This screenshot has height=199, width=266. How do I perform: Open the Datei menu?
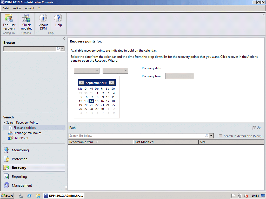click(6, 8)
